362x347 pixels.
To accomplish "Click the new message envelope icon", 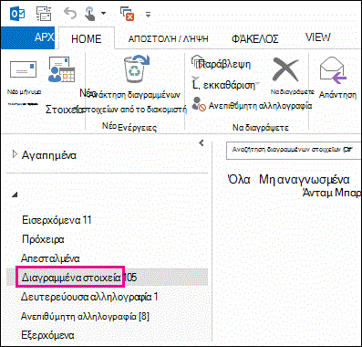I will 23,69.
